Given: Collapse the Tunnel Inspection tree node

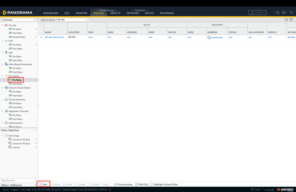Looking at the screenshot, I should [x=3, y=99].
